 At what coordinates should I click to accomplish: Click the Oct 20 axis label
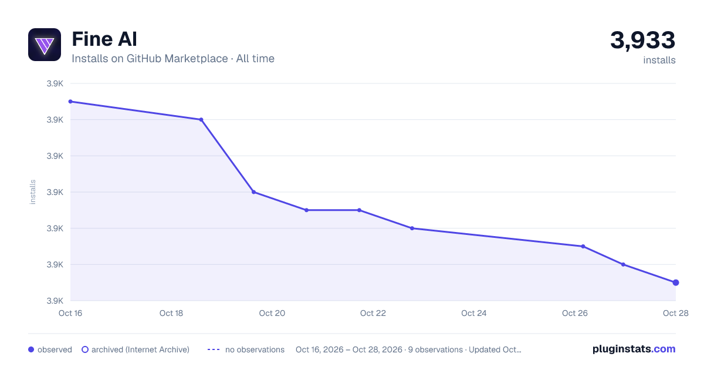(272, 313)
